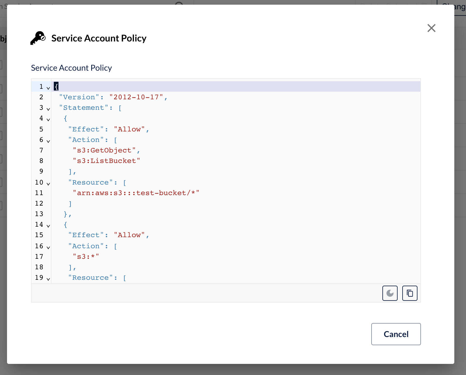The image size is (466, 375).
Task: Click the "Version" key on line 2
Action: point(79,97)
